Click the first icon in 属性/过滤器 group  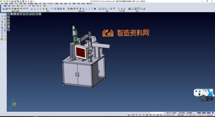[3, 9]
